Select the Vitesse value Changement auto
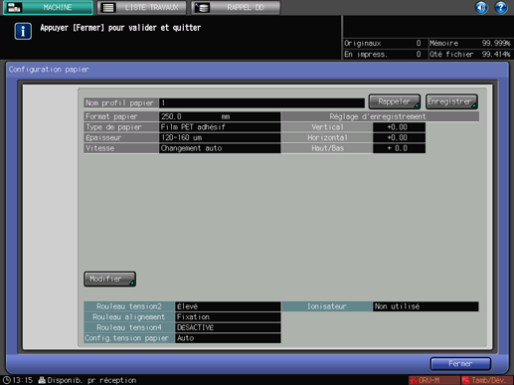Viewport: 514px width, 385px height. pyautogui.click(x=220, y=148)
